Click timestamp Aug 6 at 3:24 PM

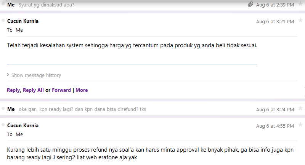click(275, 110)
